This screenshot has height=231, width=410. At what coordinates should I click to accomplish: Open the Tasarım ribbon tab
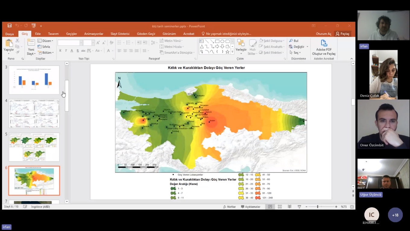pyautogui.click(x=53, y=34)
